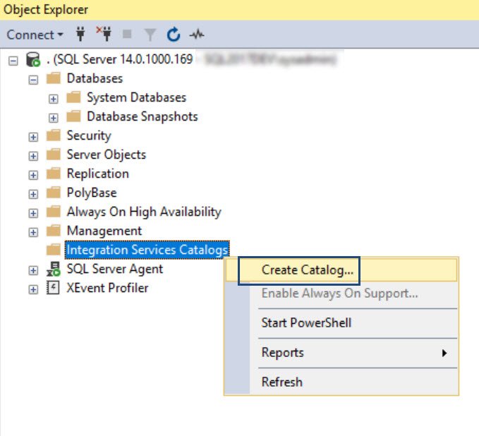Select the Server Objects node
This screenshot has width=479, height=436.
(x=107, y=155)
